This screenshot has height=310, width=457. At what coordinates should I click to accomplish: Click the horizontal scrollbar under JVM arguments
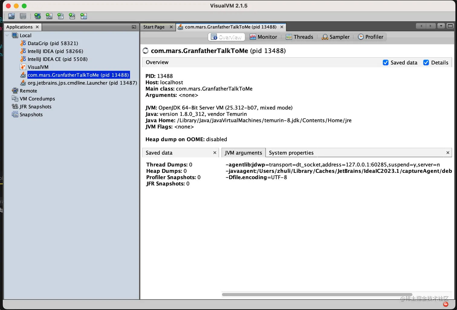317,294
